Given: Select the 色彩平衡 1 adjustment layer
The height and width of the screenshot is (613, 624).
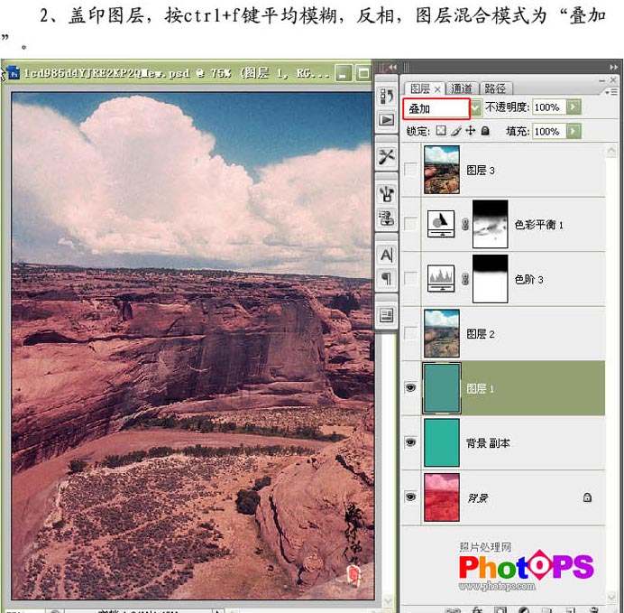Looking at the screenshot, I should [513, 225].
